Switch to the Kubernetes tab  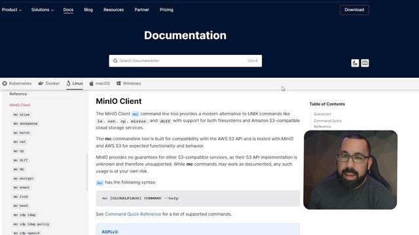click(17, 84)
